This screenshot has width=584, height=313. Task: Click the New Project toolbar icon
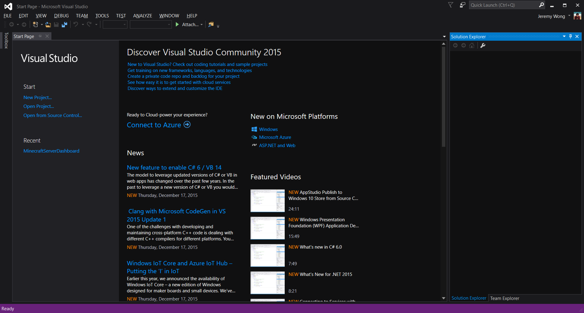coord(35,25)
